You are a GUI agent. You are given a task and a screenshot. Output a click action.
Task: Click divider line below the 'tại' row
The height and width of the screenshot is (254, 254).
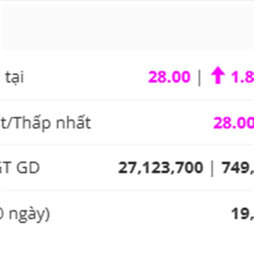click(127, 100)
